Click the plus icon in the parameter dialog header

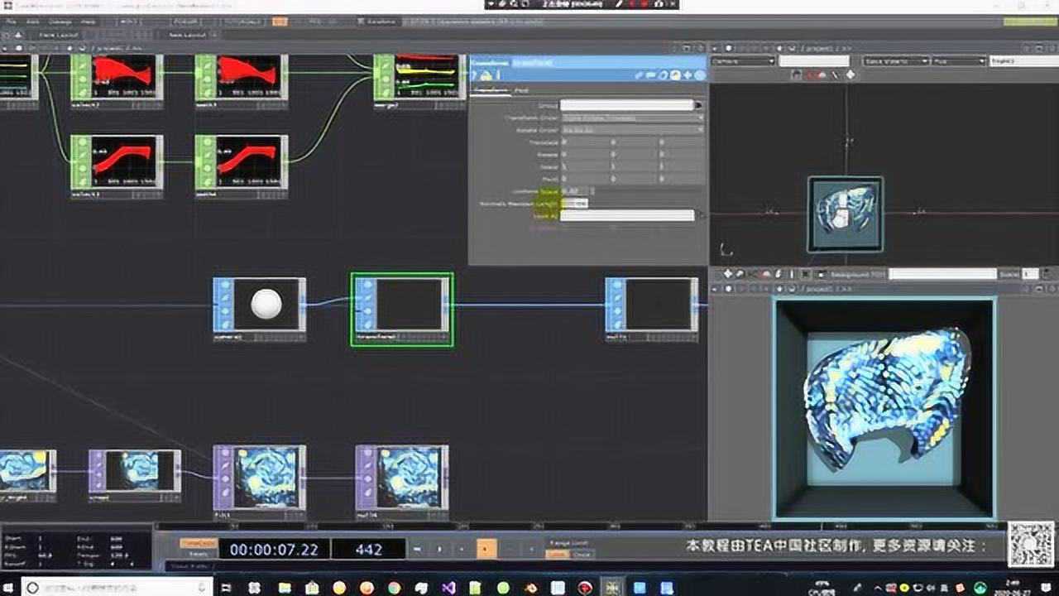686,74
